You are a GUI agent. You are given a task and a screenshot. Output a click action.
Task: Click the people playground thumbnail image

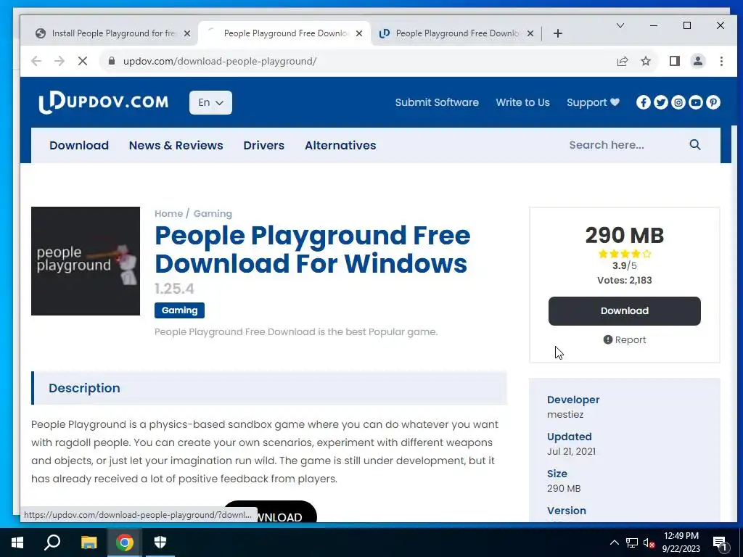tap(86, 261)
